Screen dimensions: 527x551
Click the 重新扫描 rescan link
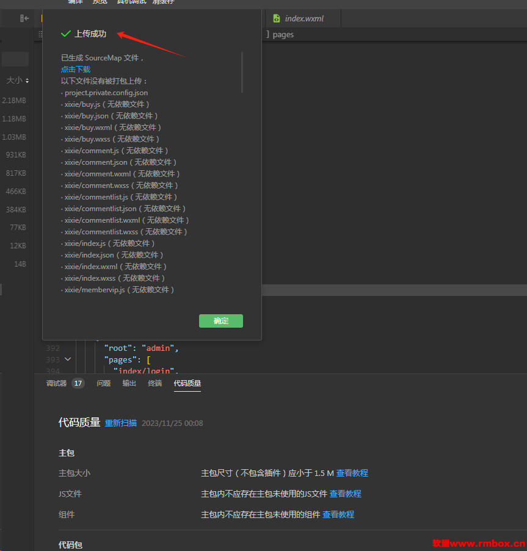tap(120, 423)
